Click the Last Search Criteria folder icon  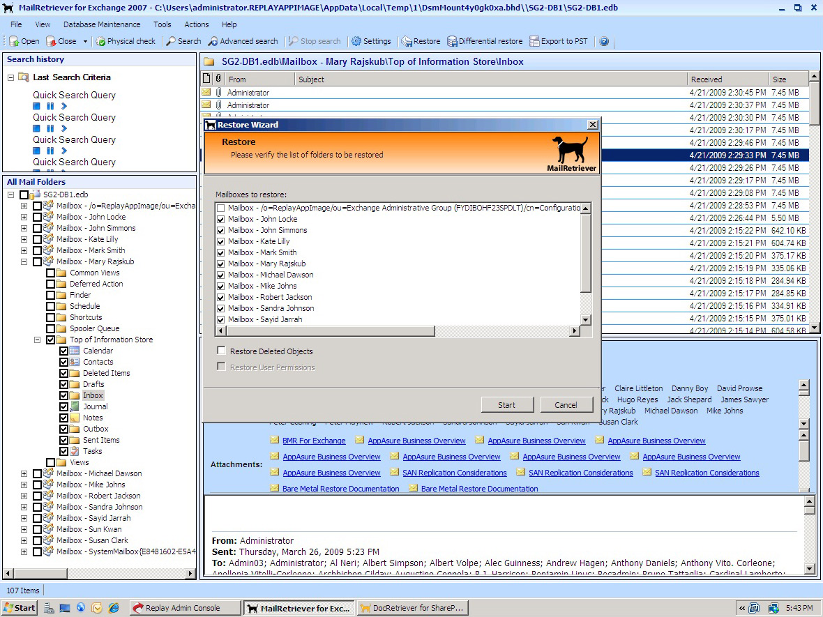[23, 77]
